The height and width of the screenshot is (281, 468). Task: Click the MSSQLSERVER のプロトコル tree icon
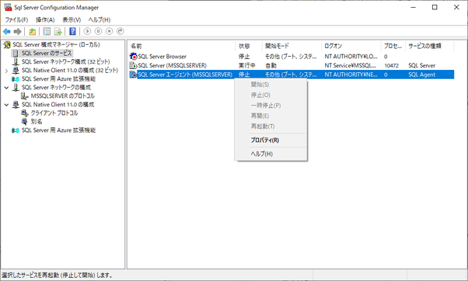click(25, 96)
